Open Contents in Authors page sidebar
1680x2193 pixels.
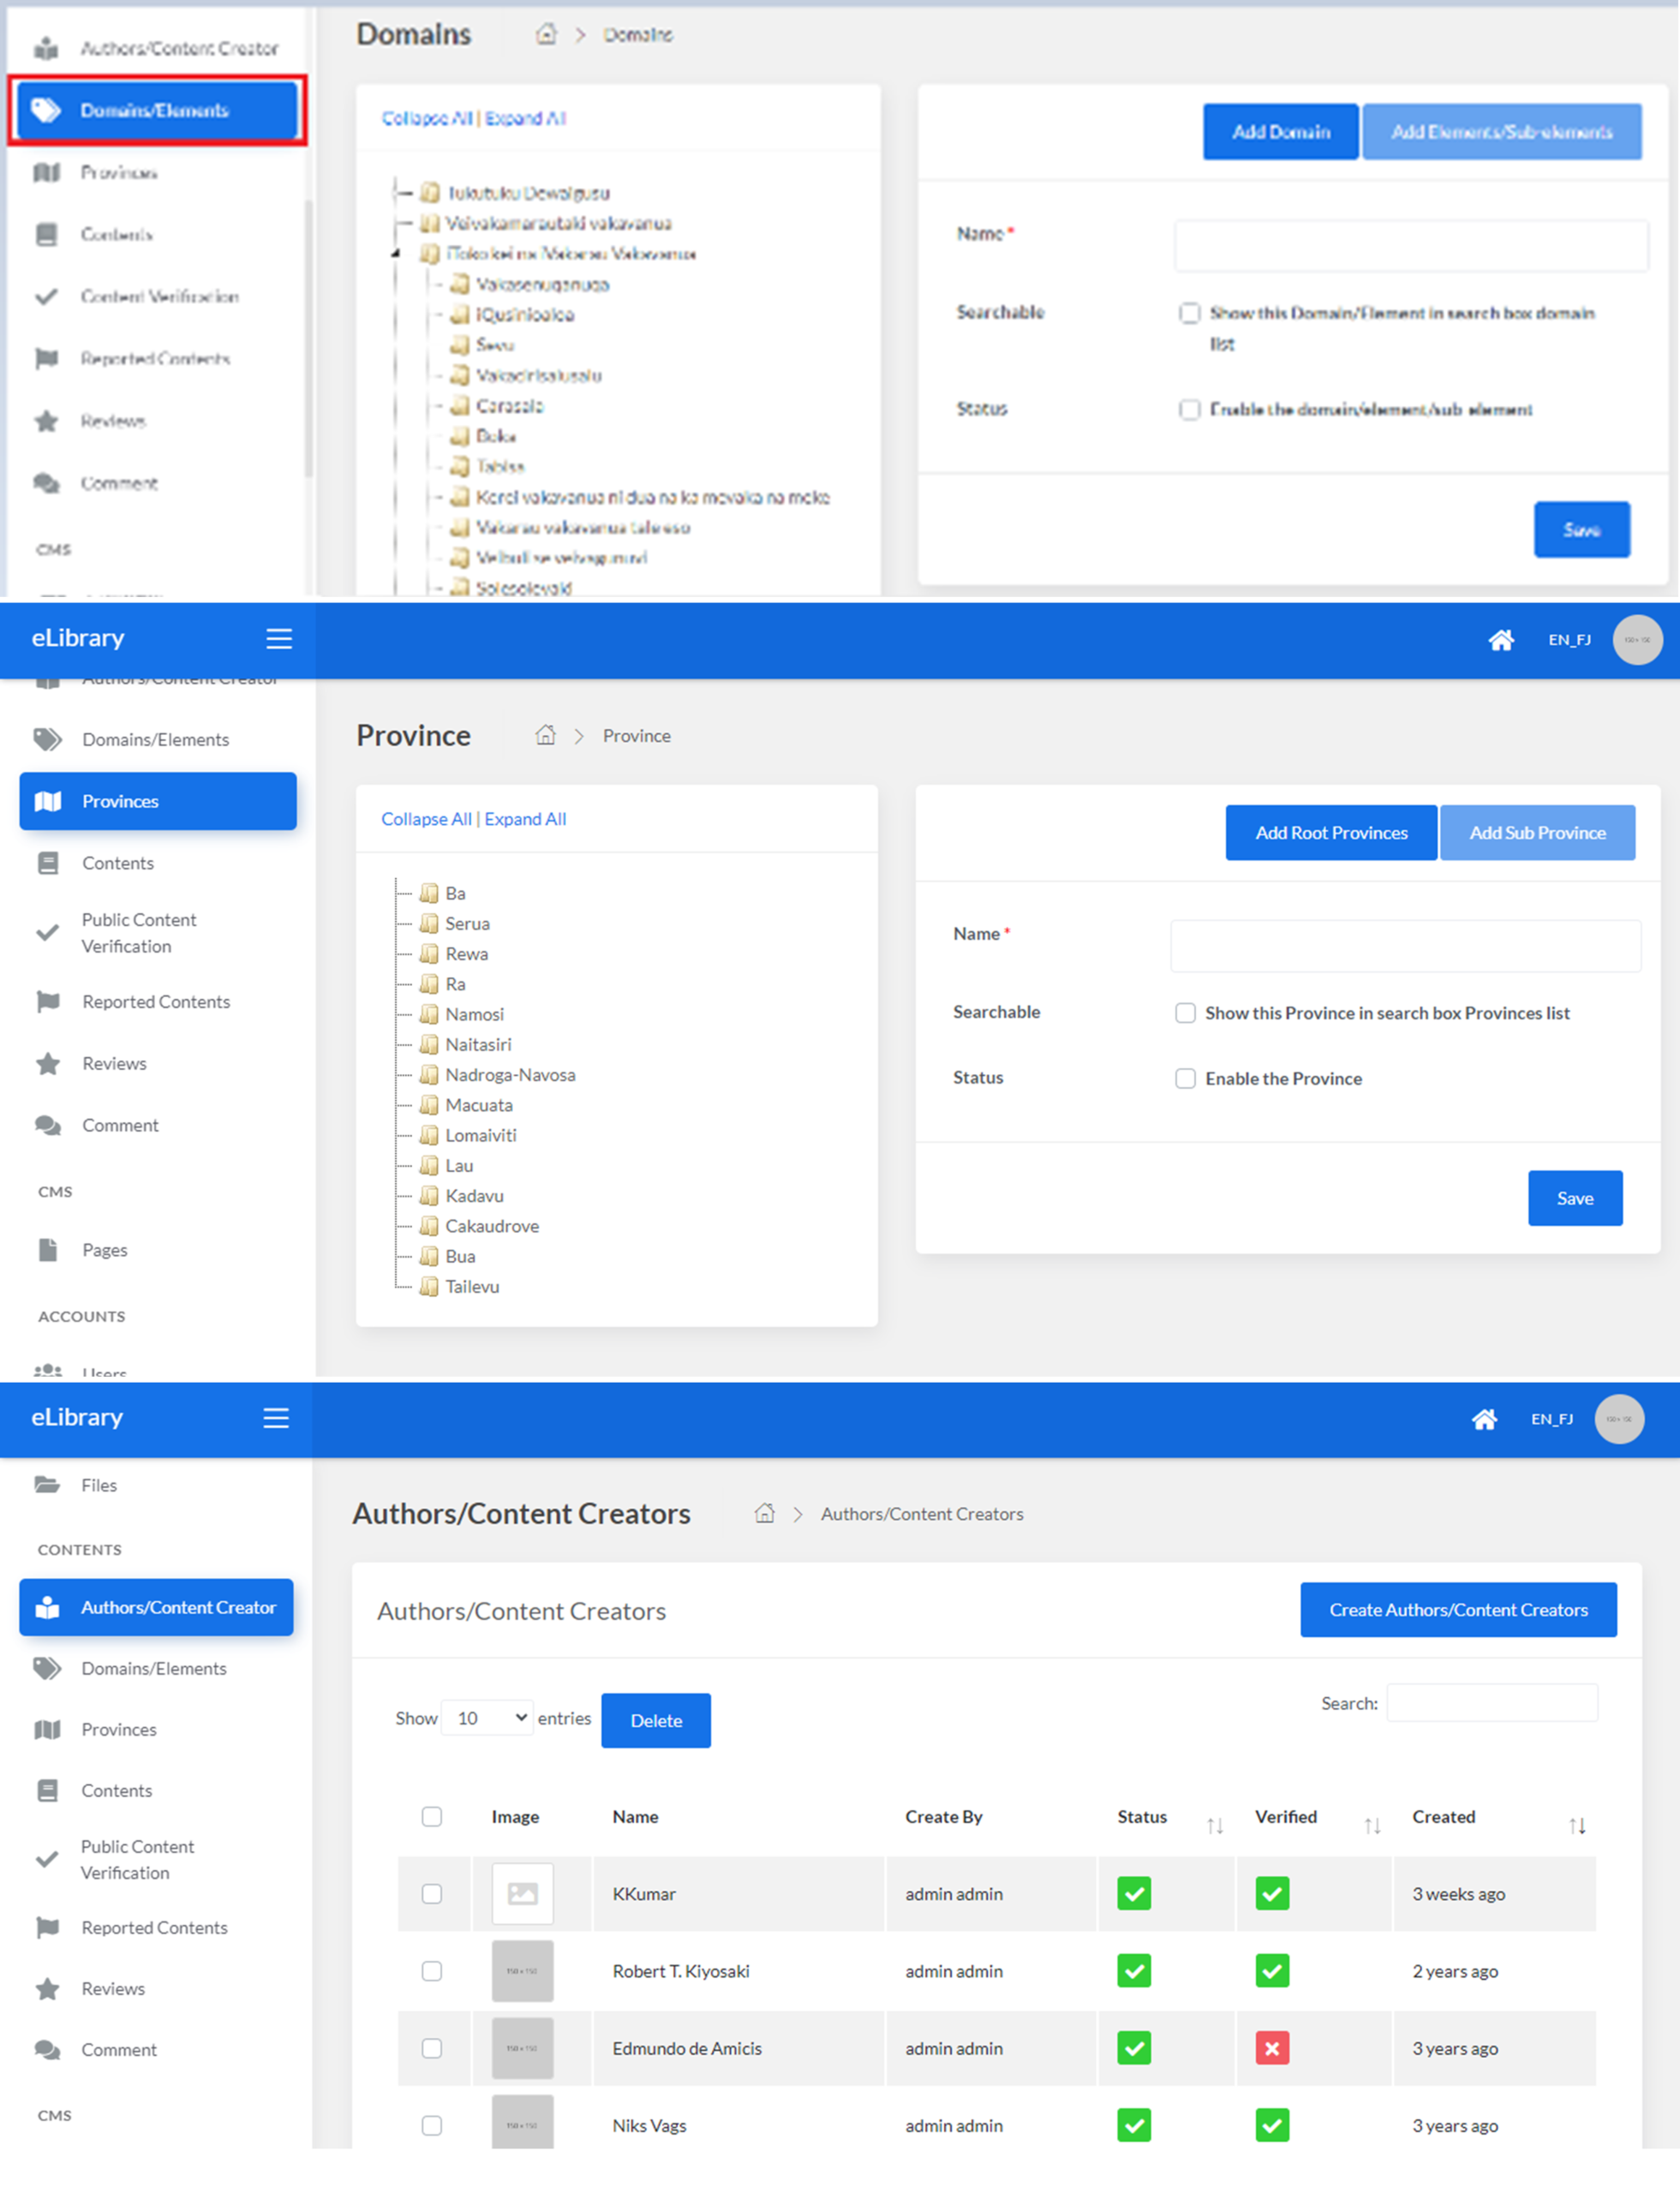tap(117, 1790)
